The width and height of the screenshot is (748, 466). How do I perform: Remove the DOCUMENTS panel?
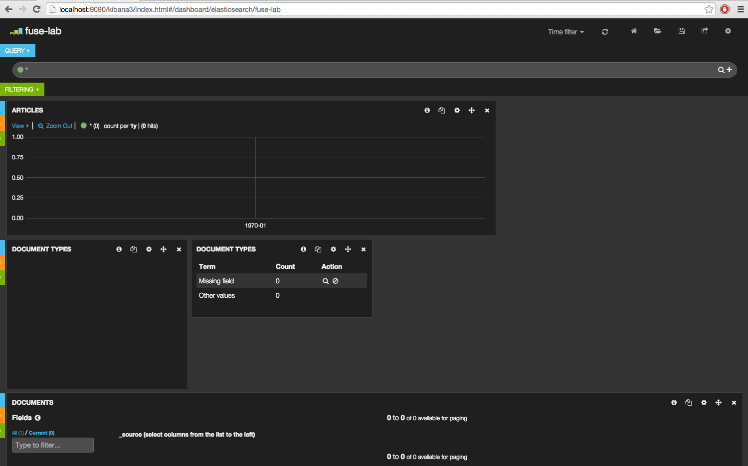tap(734, 403)
